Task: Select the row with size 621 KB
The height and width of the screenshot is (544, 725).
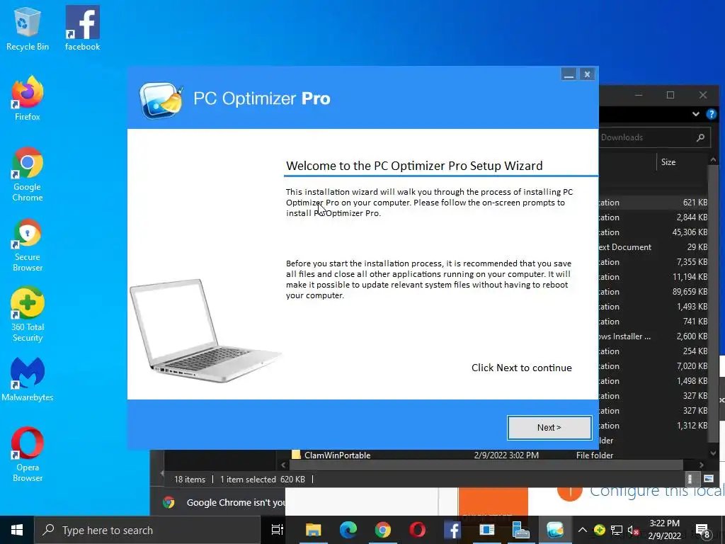Action: (x=653, y=203)
